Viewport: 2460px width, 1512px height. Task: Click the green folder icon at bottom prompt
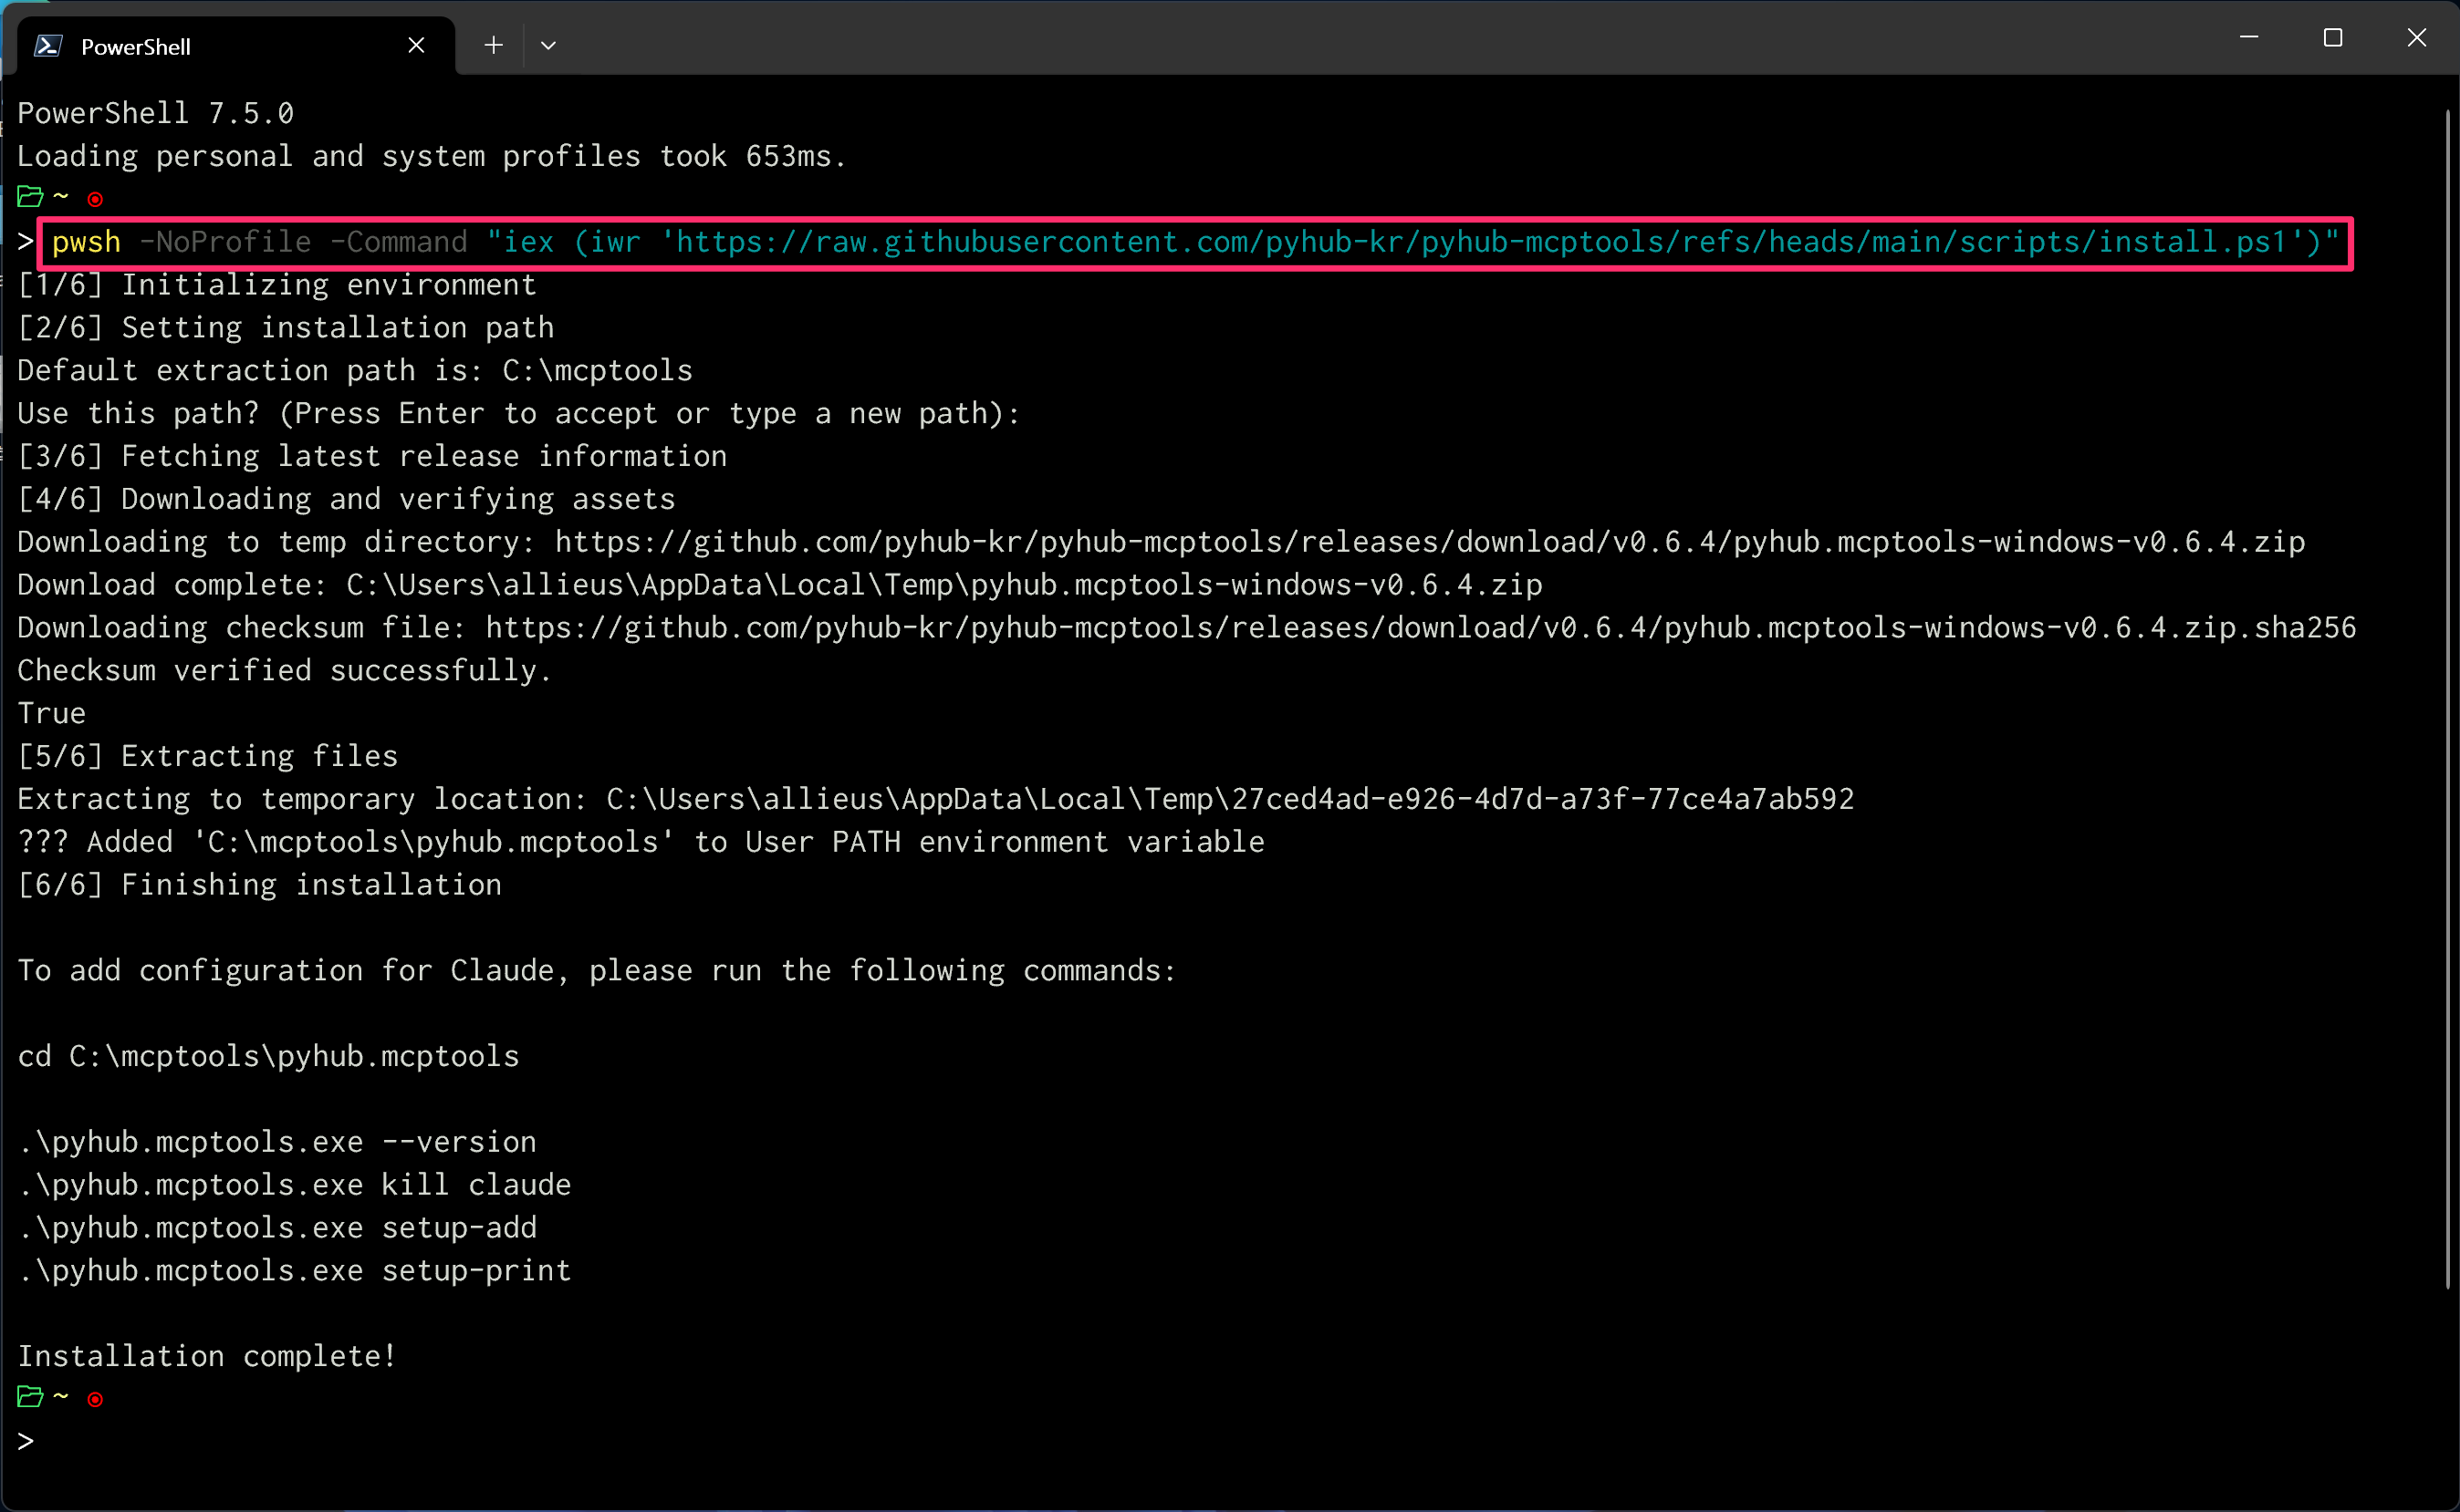click(x=30, y=1397)
